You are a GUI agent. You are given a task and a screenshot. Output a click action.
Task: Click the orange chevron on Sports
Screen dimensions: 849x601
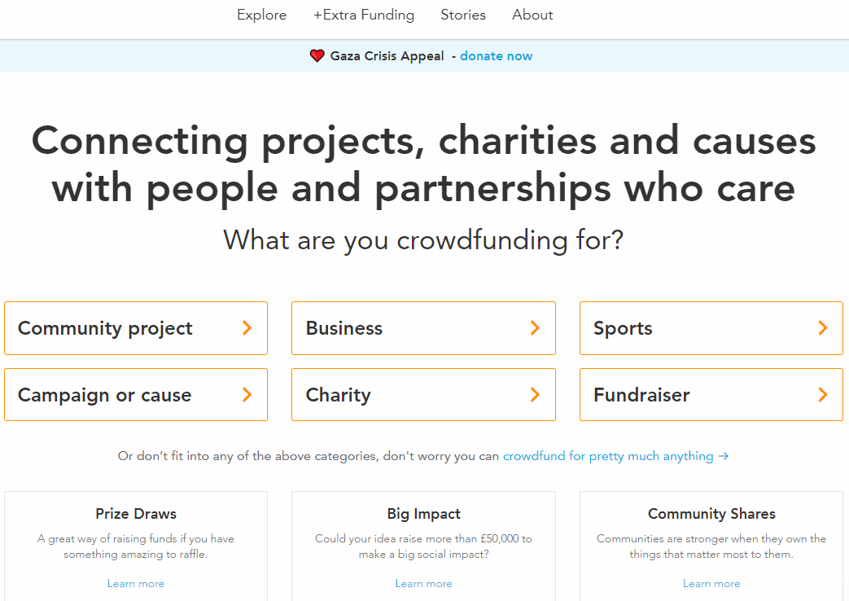(823, 328)
